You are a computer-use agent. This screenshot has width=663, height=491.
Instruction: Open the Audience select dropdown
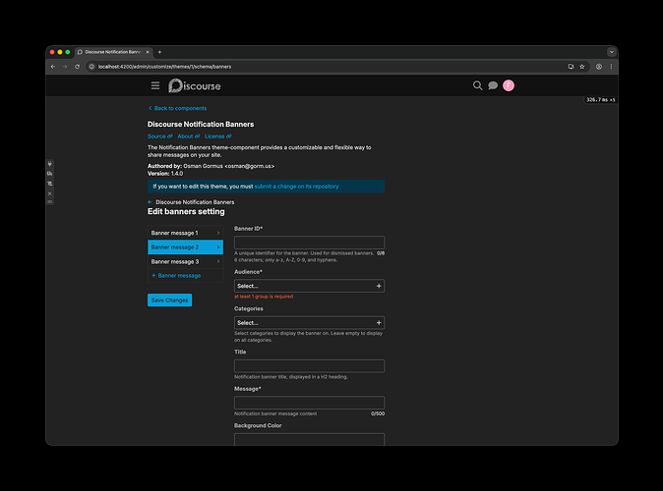(309, 286)
